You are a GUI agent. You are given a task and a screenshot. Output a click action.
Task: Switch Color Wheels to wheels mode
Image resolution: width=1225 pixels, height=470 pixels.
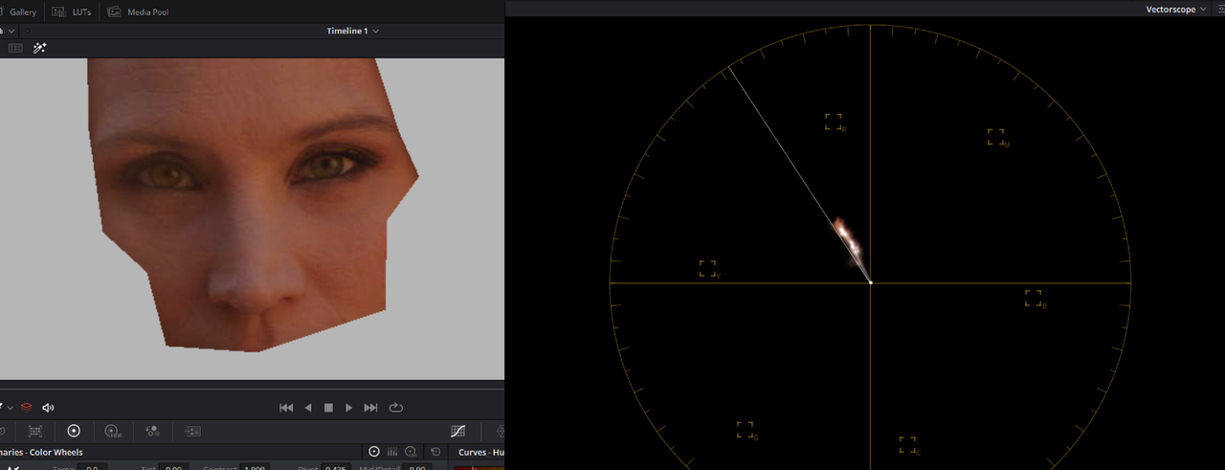click(x=374, y=452)
